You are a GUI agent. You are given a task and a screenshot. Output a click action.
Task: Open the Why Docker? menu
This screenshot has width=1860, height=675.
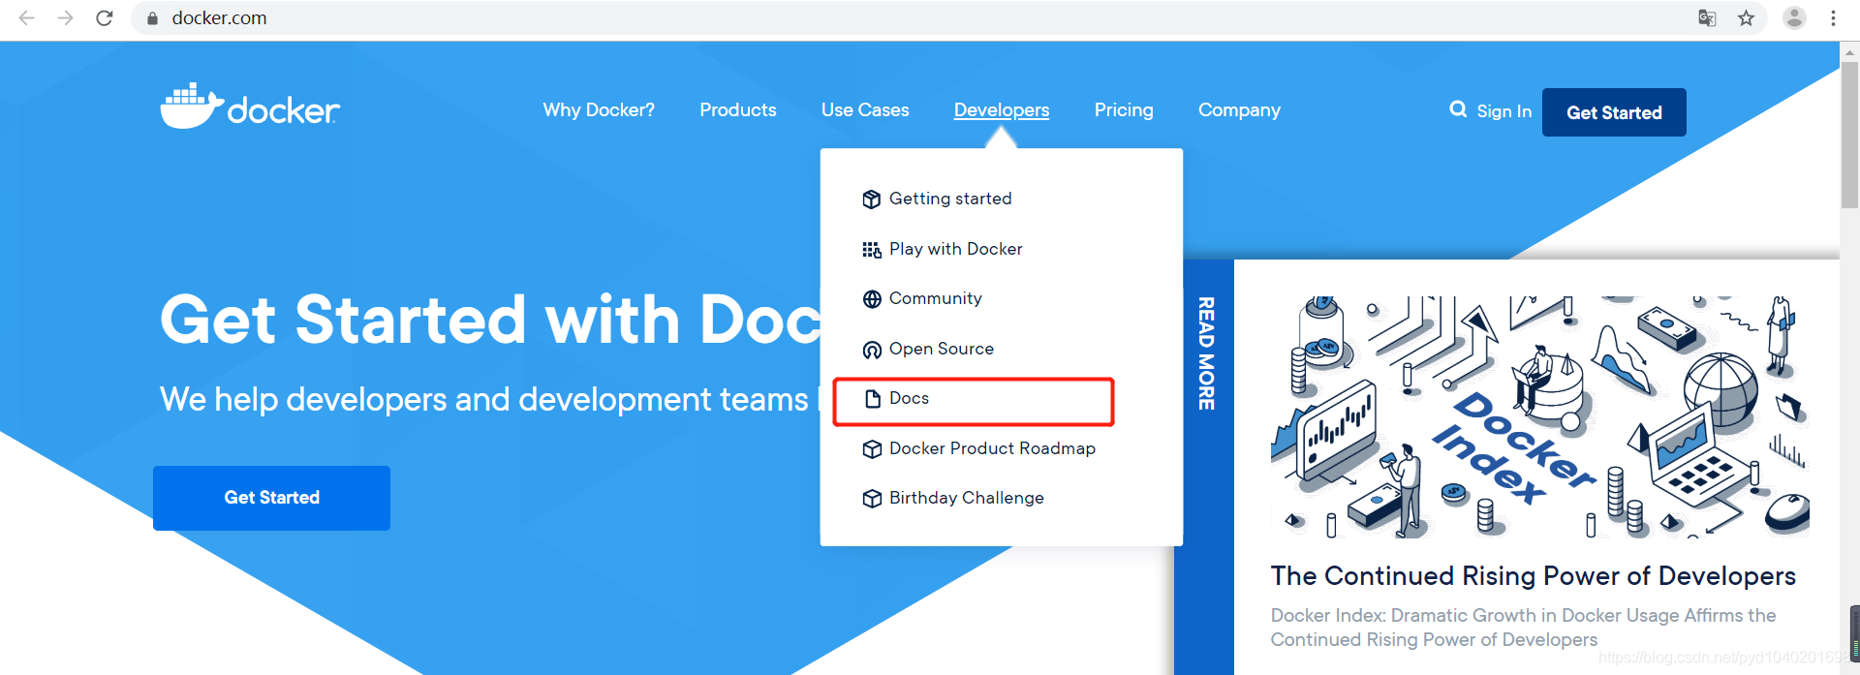(599, 110)
